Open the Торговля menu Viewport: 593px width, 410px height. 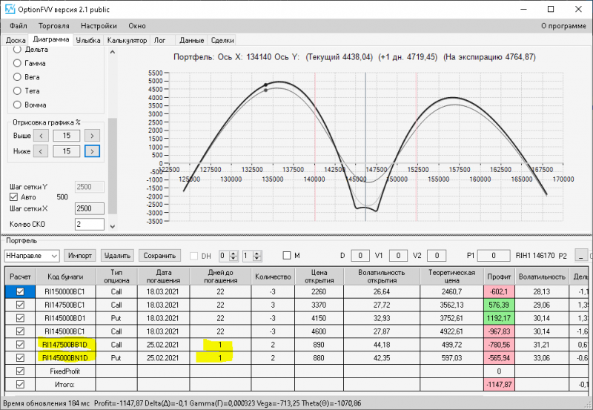click(x=53, y=26)
